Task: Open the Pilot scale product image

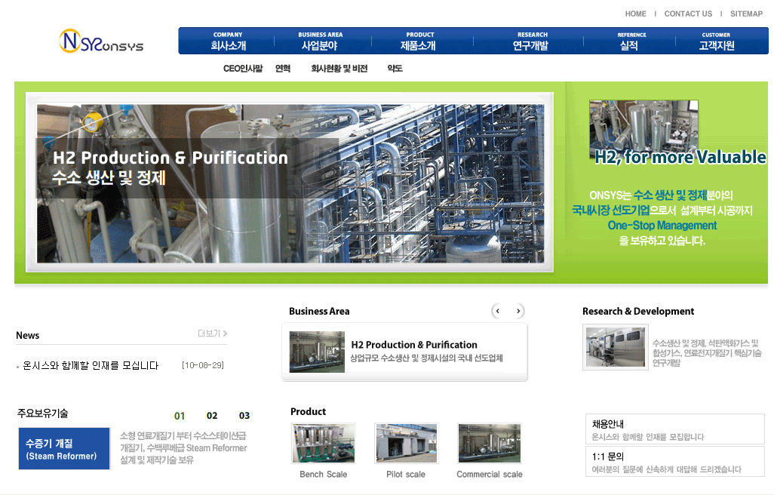Action: point(407,443)
